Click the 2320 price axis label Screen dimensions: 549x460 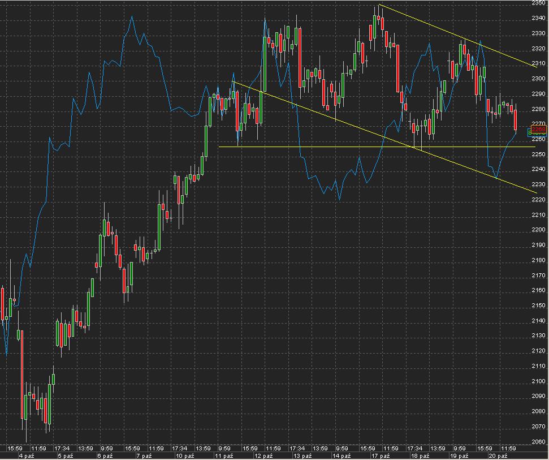tap(538, 48)
